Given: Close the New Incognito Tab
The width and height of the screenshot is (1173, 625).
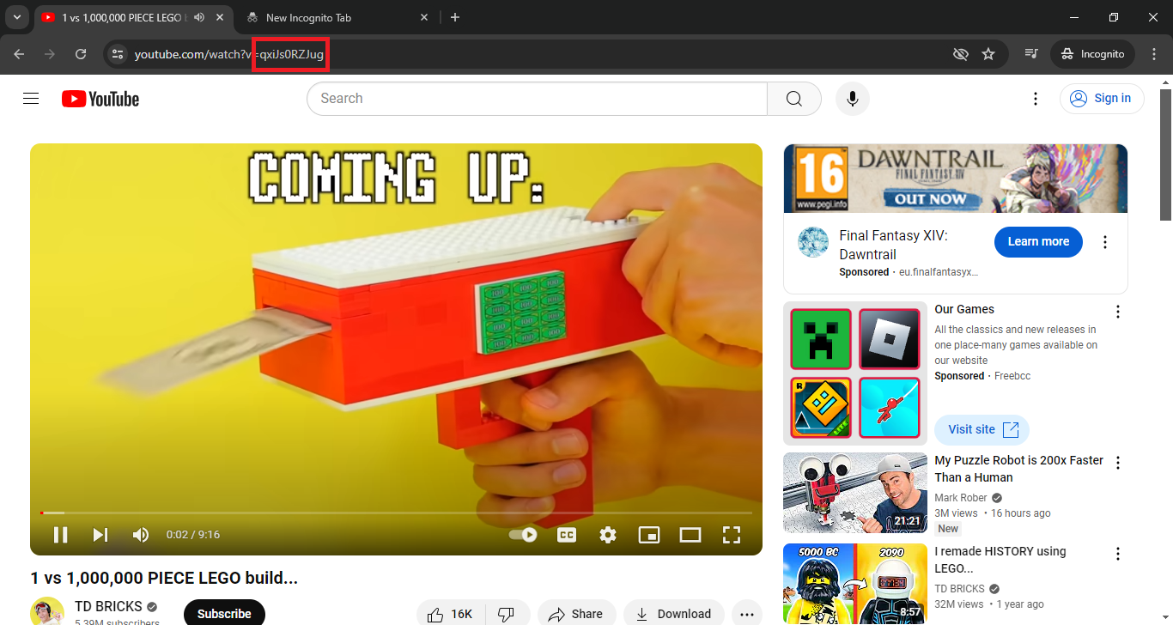Looking at the screenshot, I should tap(424, 18).
